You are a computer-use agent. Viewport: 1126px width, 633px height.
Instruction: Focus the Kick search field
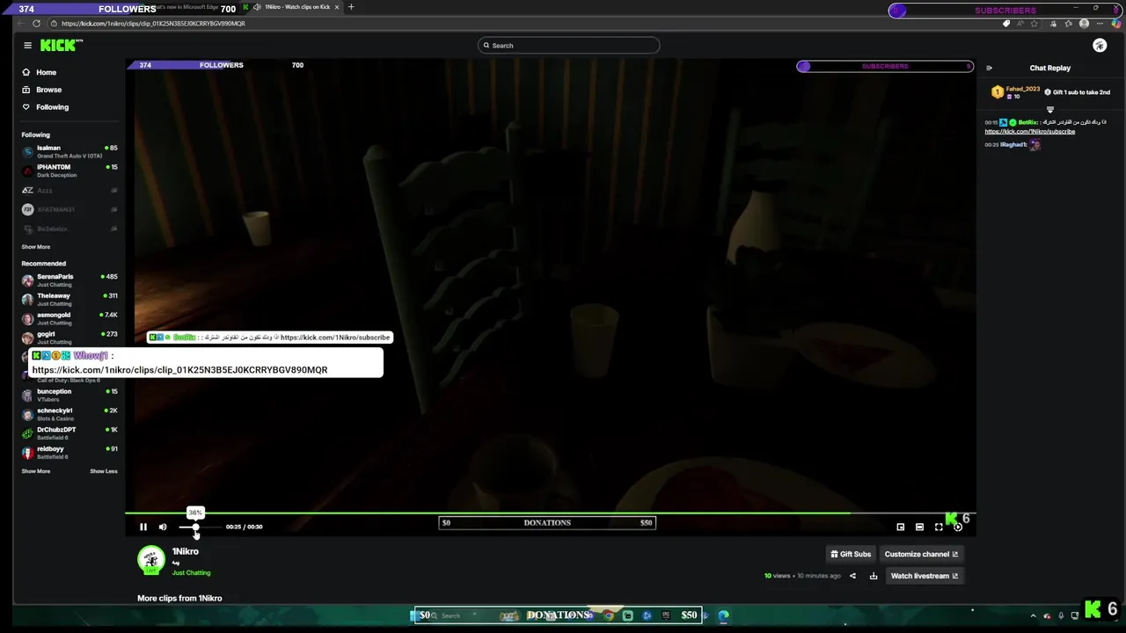coord(568,45)
